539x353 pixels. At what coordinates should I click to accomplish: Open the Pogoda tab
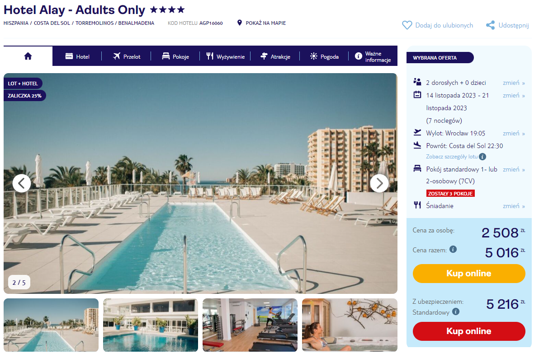(324, 56)
